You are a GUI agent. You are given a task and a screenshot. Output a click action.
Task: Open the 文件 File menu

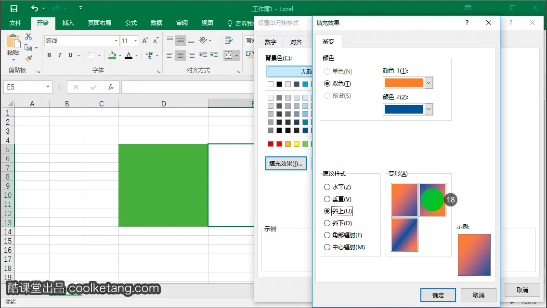(x=15, y=23)
